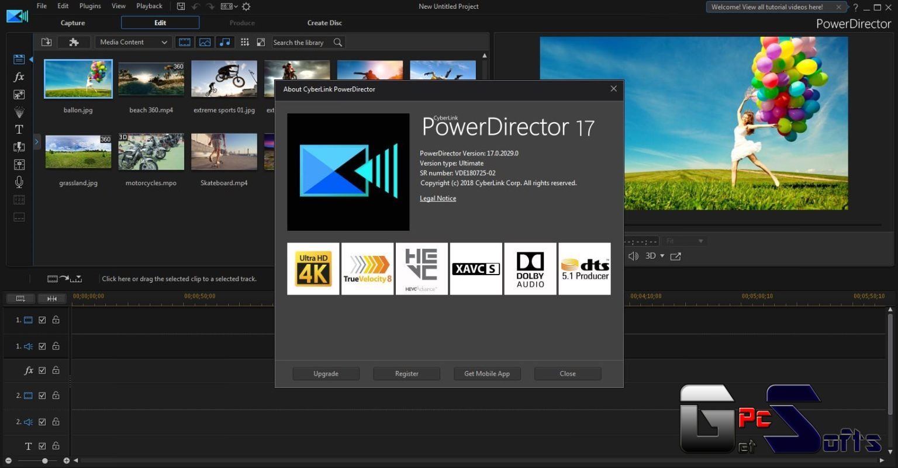898x468 pixels.
Task: Expand the library explorer side arrow
Action: 36,141
